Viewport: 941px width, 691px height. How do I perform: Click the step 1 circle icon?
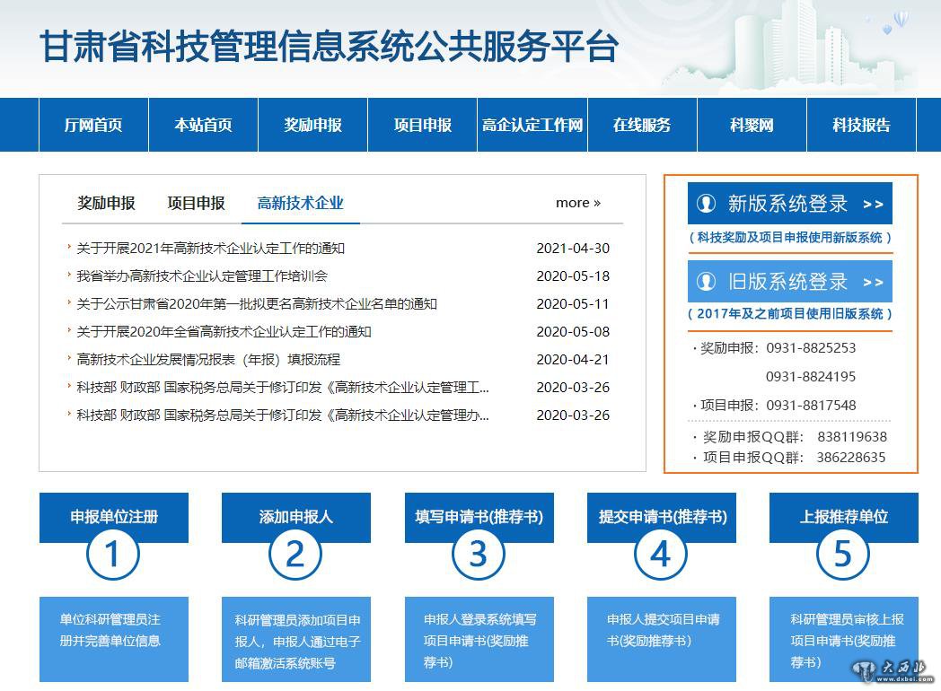[x=113, y=555]
